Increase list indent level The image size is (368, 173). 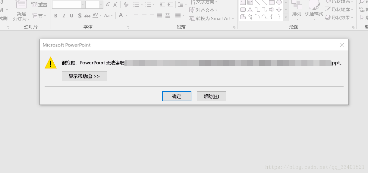(x=170, y=5)
